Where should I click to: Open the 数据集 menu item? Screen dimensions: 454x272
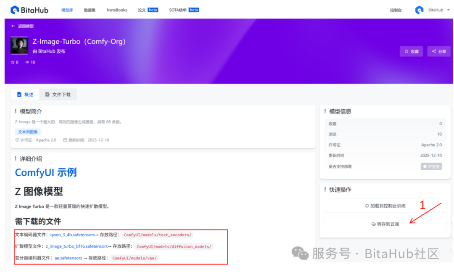tap(89, 10)
